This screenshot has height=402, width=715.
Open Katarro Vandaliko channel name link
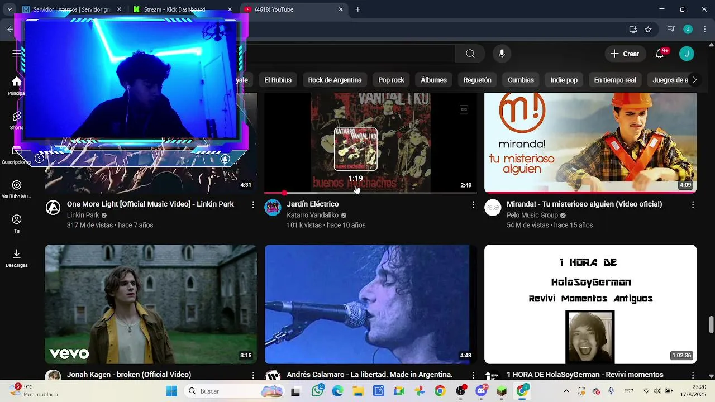(x=312, y=215)
